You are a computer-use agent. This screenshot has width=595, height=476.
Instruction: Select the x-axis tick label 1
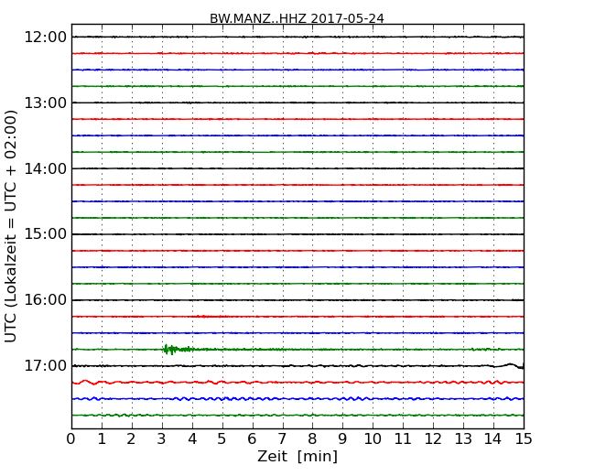tap(102, 438)
